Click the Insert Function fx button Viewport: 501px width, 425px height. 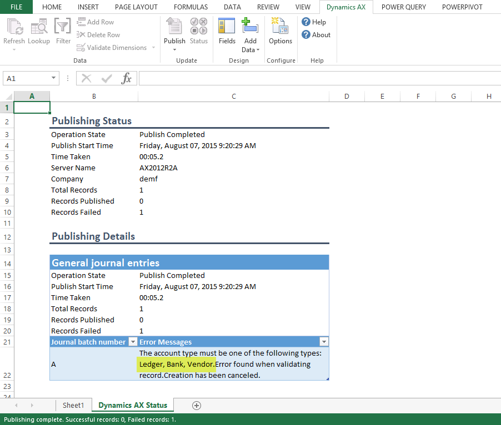(x=127, y=78)
